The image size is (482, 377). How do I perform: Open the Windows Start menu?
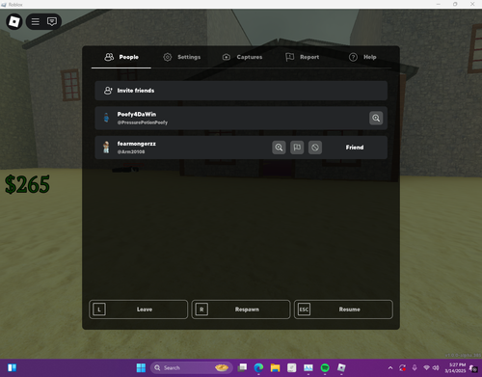[x=141, y=368]
